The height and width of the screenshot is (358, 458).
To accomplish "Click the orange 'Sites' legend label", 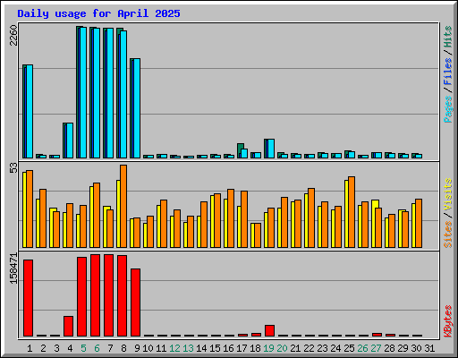I will pyautogui.click(x=447, y=234).
